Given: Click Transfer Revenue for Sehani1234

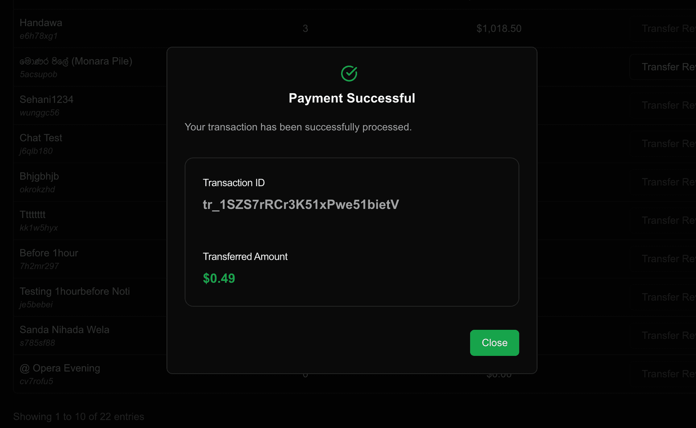Looking at the screenshot, I should pos(668,105).
